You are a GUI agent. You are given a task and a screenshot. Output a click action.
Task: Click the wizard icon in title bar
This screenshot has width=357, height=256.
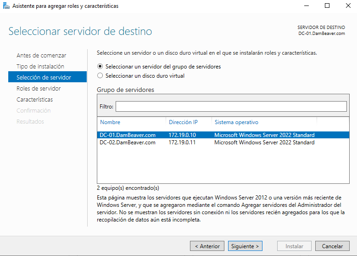(6, 6)
